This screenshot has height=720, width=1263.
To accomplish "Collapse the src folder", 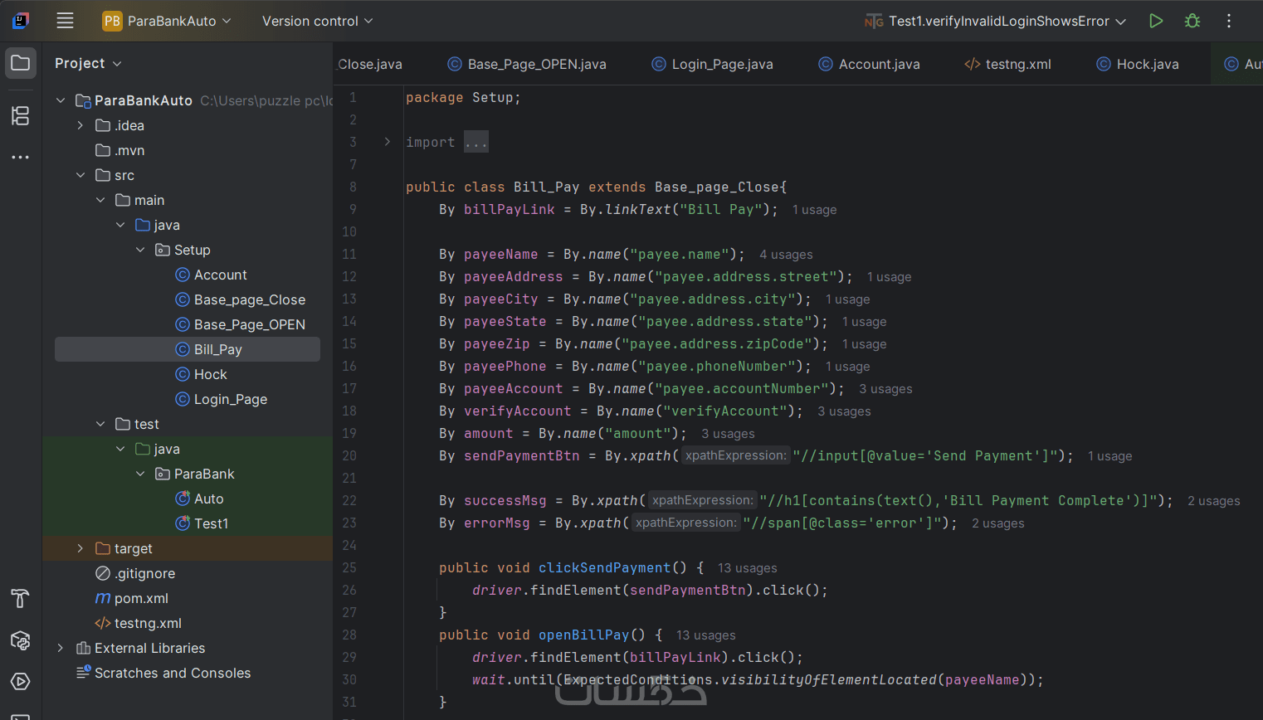I will 80,175.
